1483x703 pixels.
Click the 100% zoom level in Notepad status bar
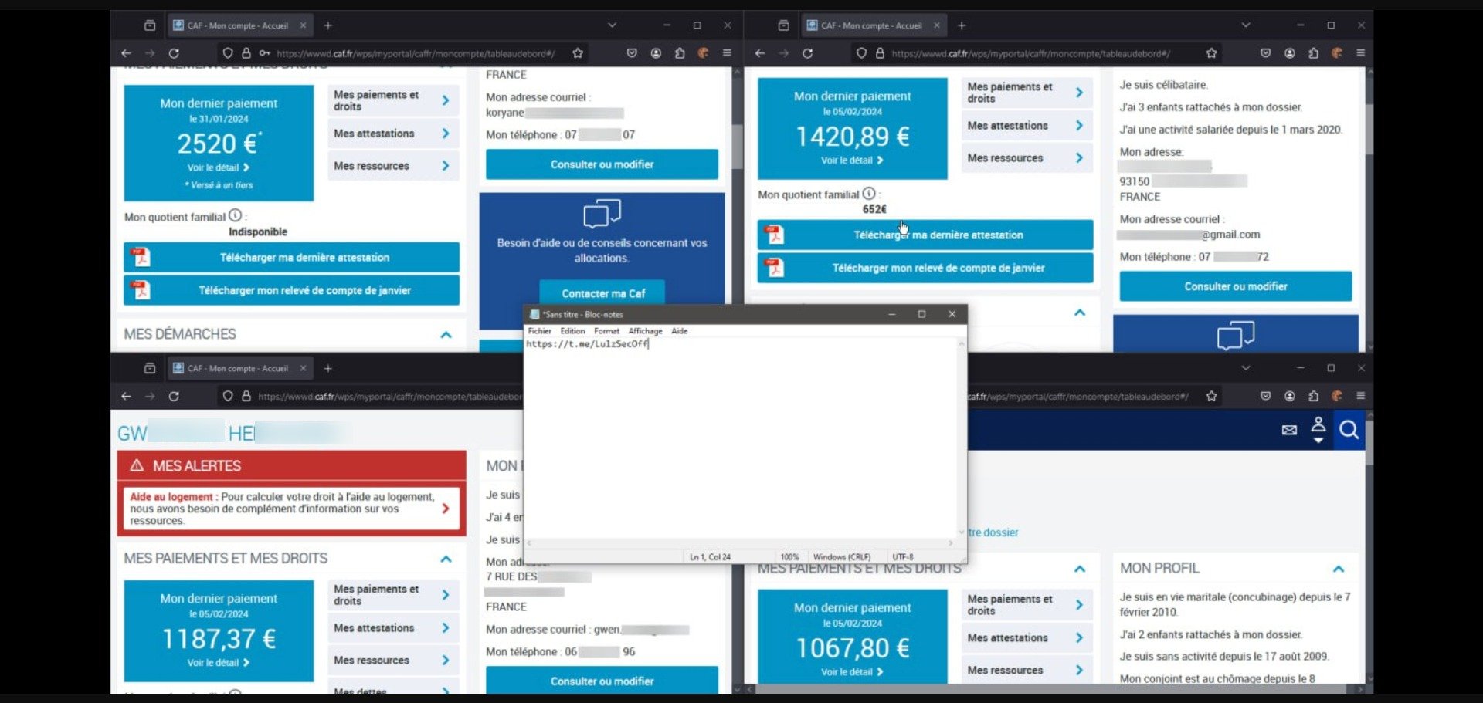(789, 556)
